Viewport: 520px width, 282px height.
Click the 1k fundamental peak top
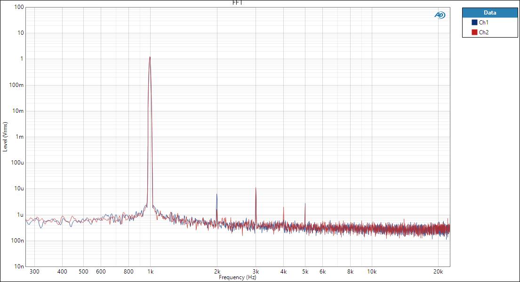click(150, 57)
